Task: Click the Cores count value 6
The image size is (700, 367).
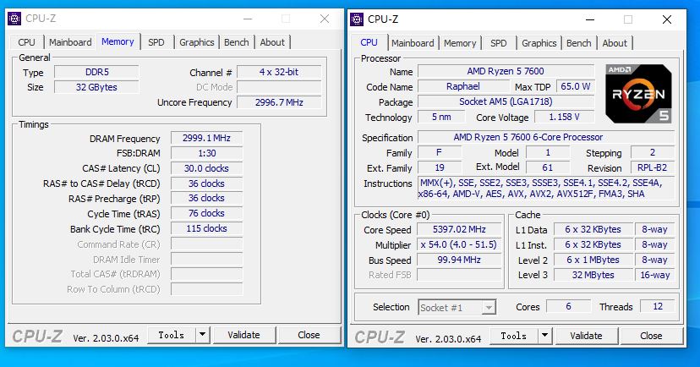Action: (x=568, y=307)
